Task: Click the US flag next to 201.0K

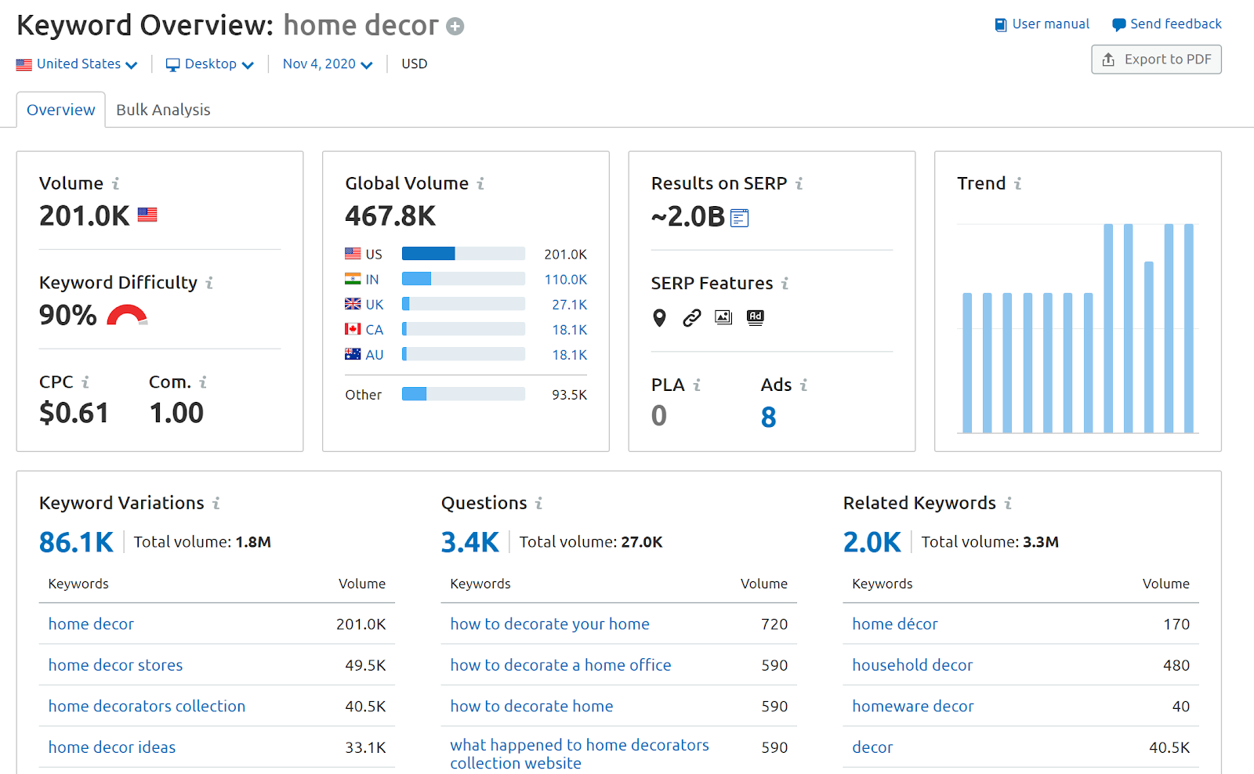Action: pos(147,214)
